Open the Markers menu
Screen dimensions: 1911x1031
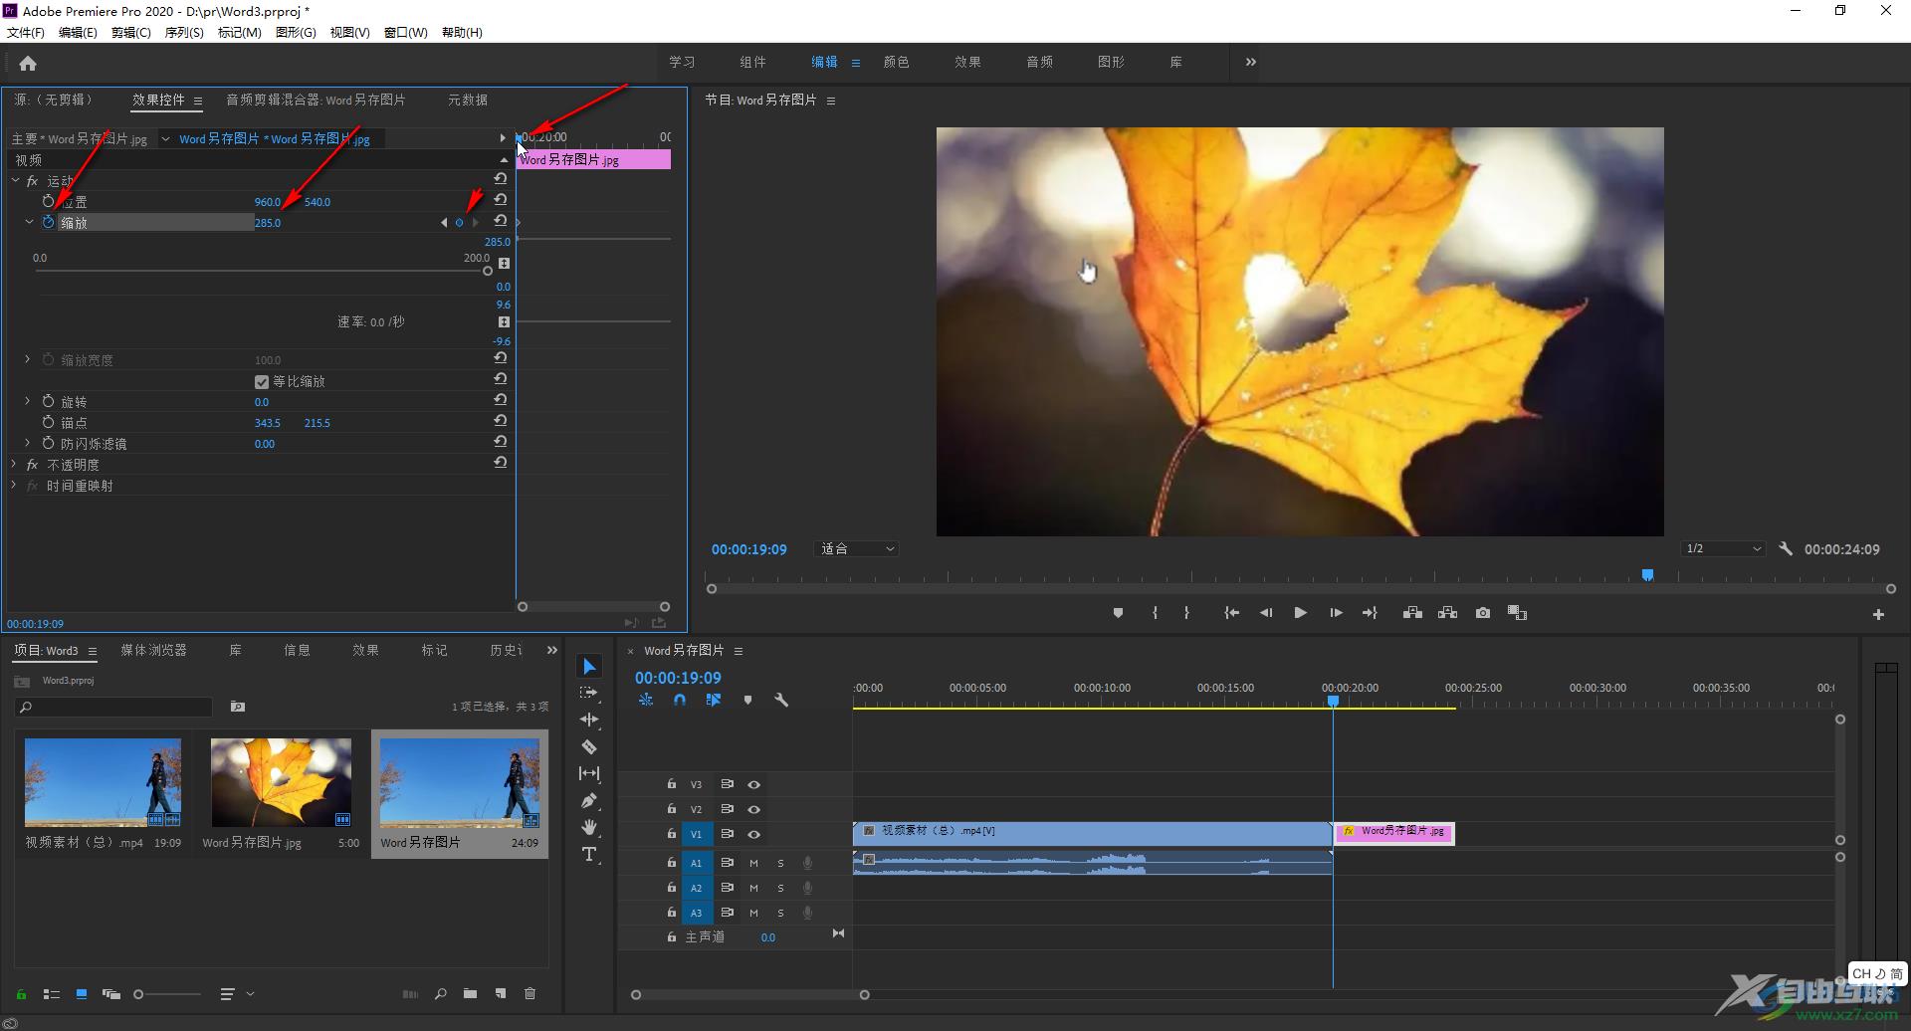coord(239,32)
